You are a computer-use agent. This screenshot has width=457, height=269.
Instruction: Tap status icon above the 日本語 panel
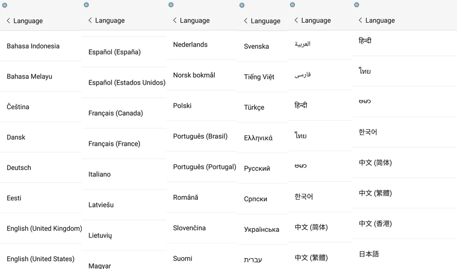[x=356, y=5]
